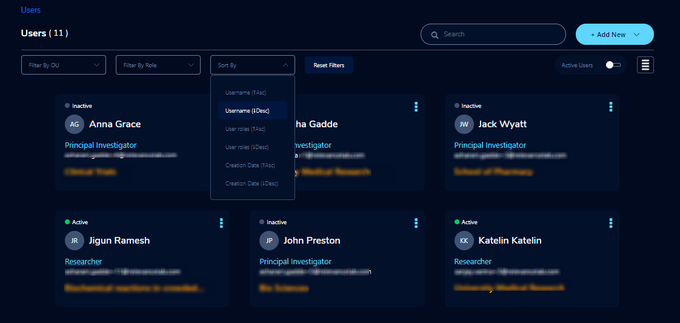Viewport: 680px width, 323px height.
Task: Open the list view layout icon
Action: (645, 65)
